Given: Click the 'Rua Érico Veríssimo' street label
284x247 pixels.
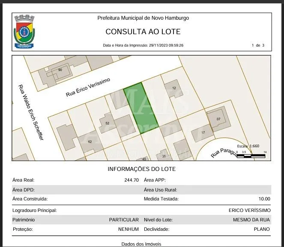Looking at the screenshot, I should tap(88, 87).
